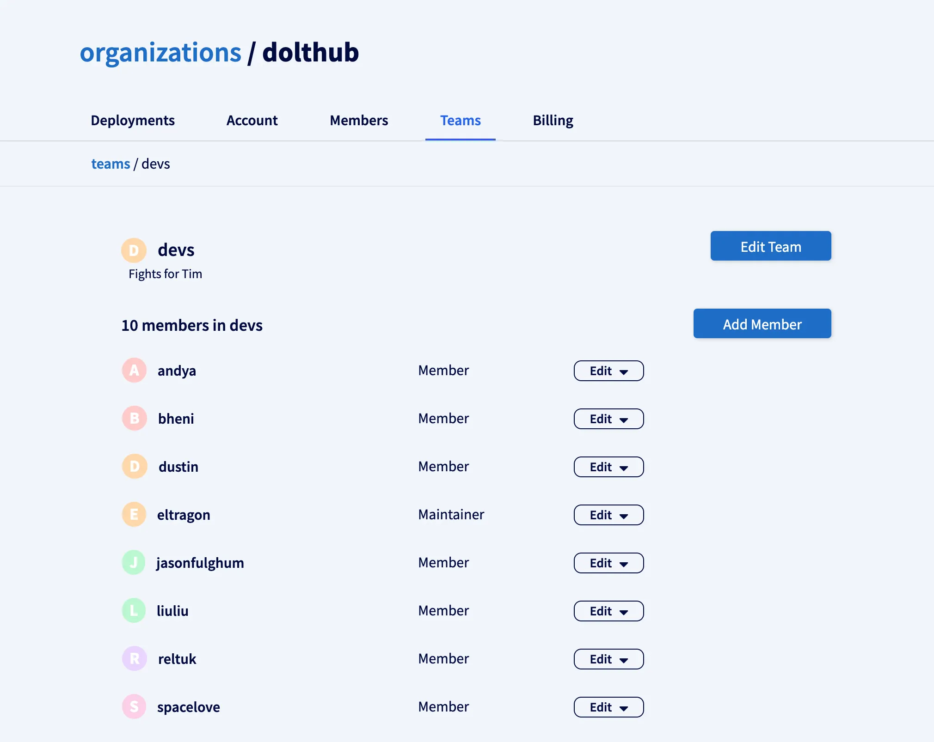
Task: Click andya's avatar icon
Action: coord(134,370)
